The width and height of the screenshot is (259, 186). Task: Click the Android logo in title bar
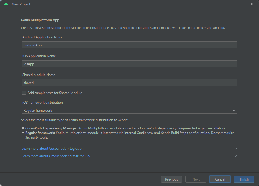[6, 4]
